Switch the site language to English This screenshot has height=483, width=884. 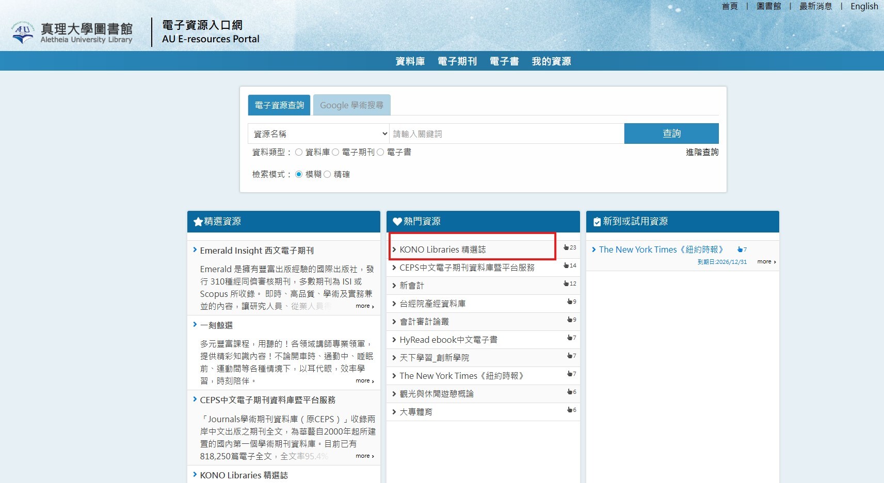point(864,6)
